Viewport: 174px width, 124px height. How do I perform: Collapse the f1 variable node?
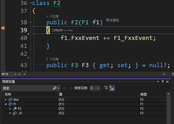(6, 104)
